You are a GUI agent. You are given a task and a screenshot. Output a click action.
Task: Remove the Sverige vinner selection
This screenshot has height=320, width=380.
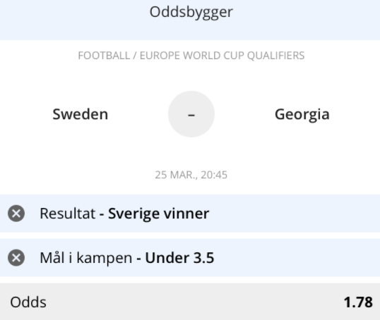coord(16,214)
